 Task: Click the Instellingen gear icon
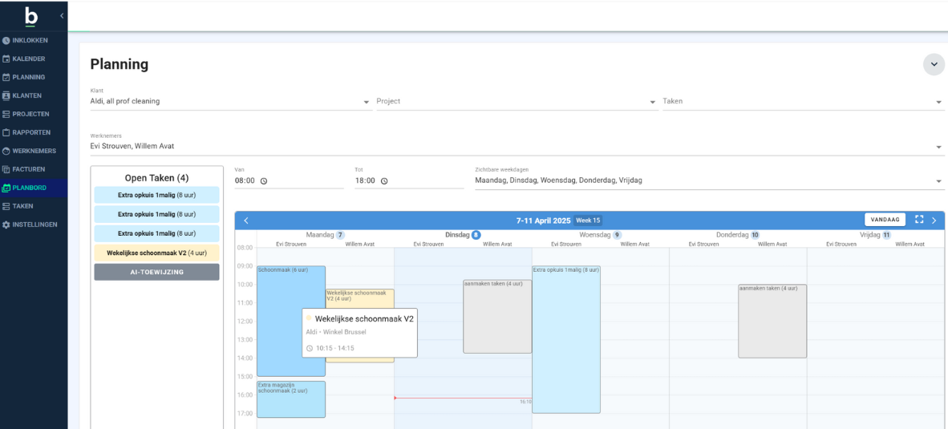pos(6,225)
